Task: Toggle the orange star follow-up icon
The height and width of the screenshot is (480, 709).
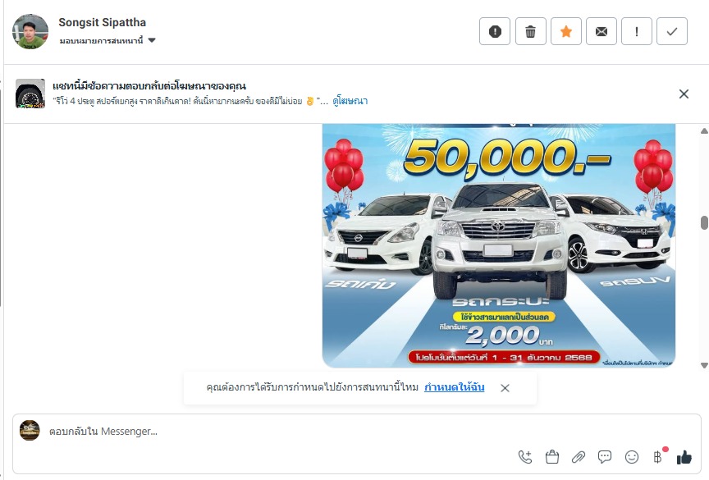Action: pyautogui.click(x=565, y=31)
